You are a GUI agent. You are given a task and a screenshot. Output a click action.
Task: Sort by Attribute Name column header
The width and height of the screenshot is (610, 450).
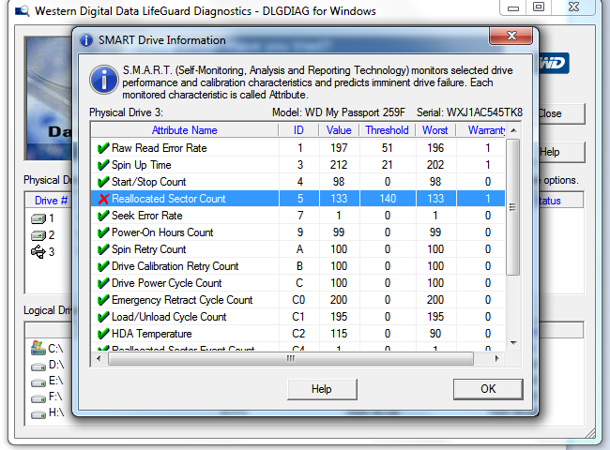tap(184, 130)
